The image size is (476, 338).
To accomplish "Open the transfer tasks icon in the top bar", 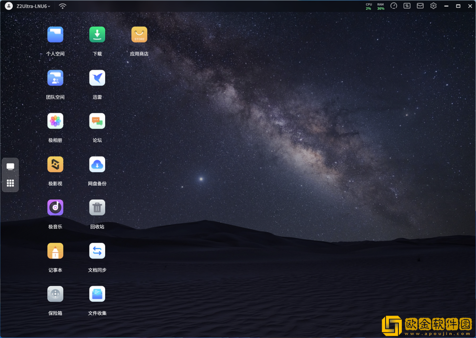I will click(407, 6).
